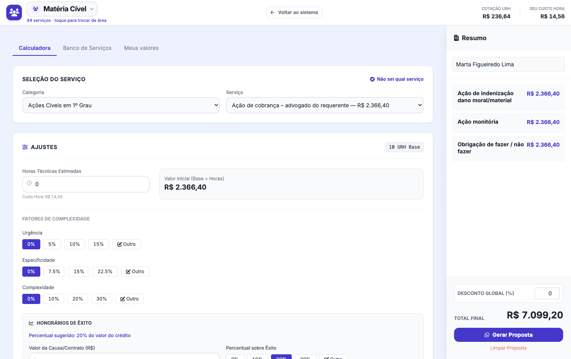Image resolution: width=571 pixels, height=359 pixels.
Task: Select 0% under Especificidade
Action: 31,272
